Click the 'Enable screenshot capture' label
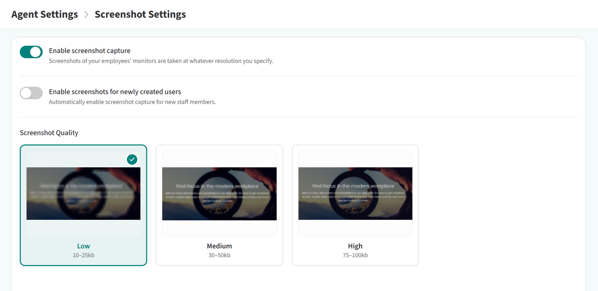The height and width of the screenshot is (291, 598). pos(90,51)
